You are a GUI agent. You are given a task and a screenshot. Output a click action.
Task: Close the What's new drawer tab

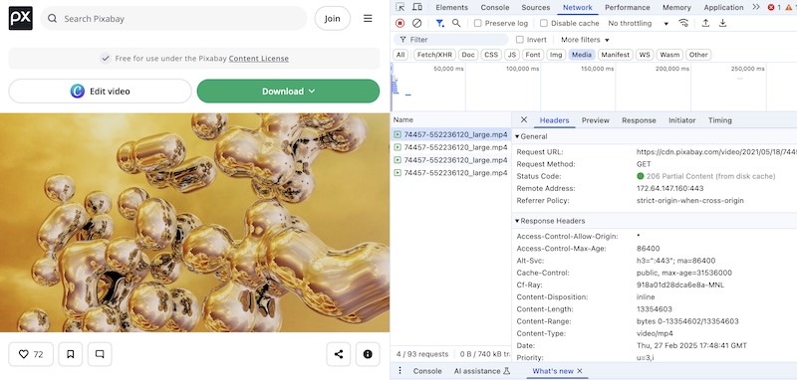click(x=580, y=371)
